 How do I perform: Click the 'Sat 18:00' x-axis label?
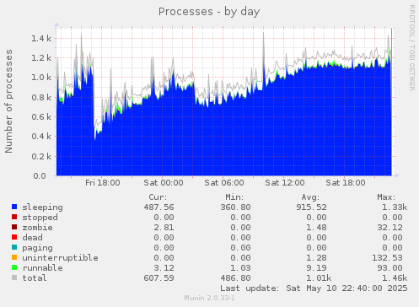point(346,183)
